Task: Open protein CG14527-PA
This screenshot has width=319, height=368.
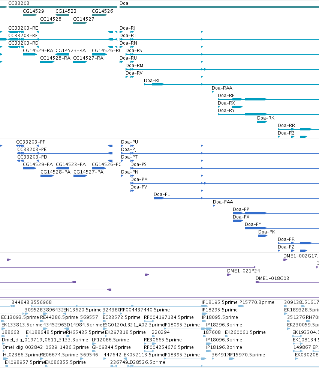Action: tap(88, 172)
